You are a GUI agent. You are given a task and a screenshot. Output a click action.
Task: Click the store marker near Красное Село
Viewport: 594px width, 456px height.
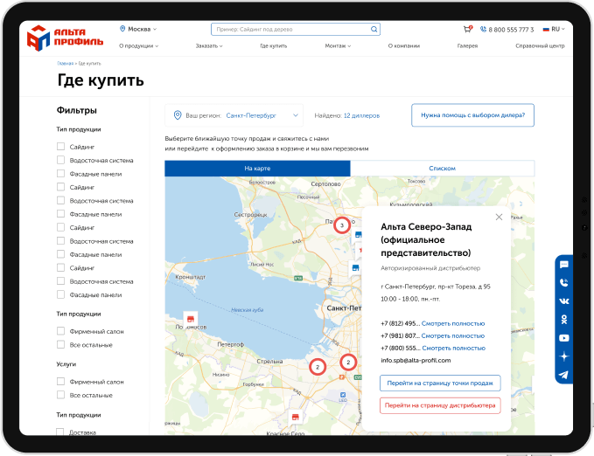click(296, 417)
